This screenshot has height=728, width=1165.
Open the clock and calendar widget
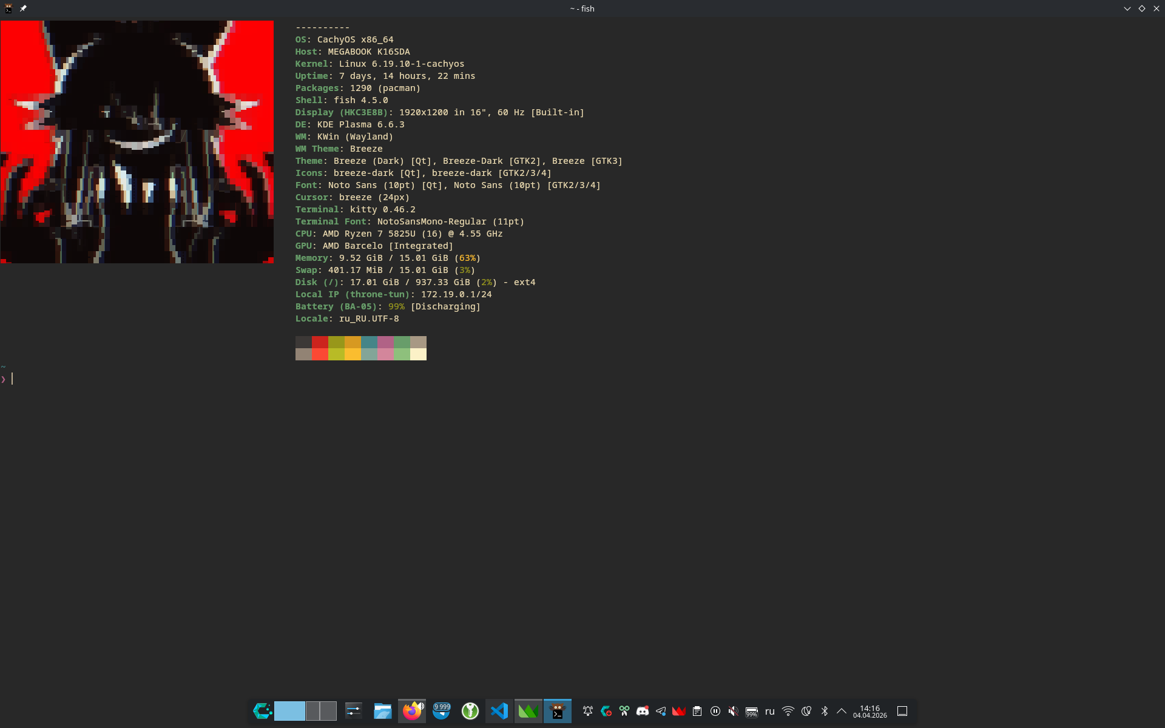click(x=870, y=711)
